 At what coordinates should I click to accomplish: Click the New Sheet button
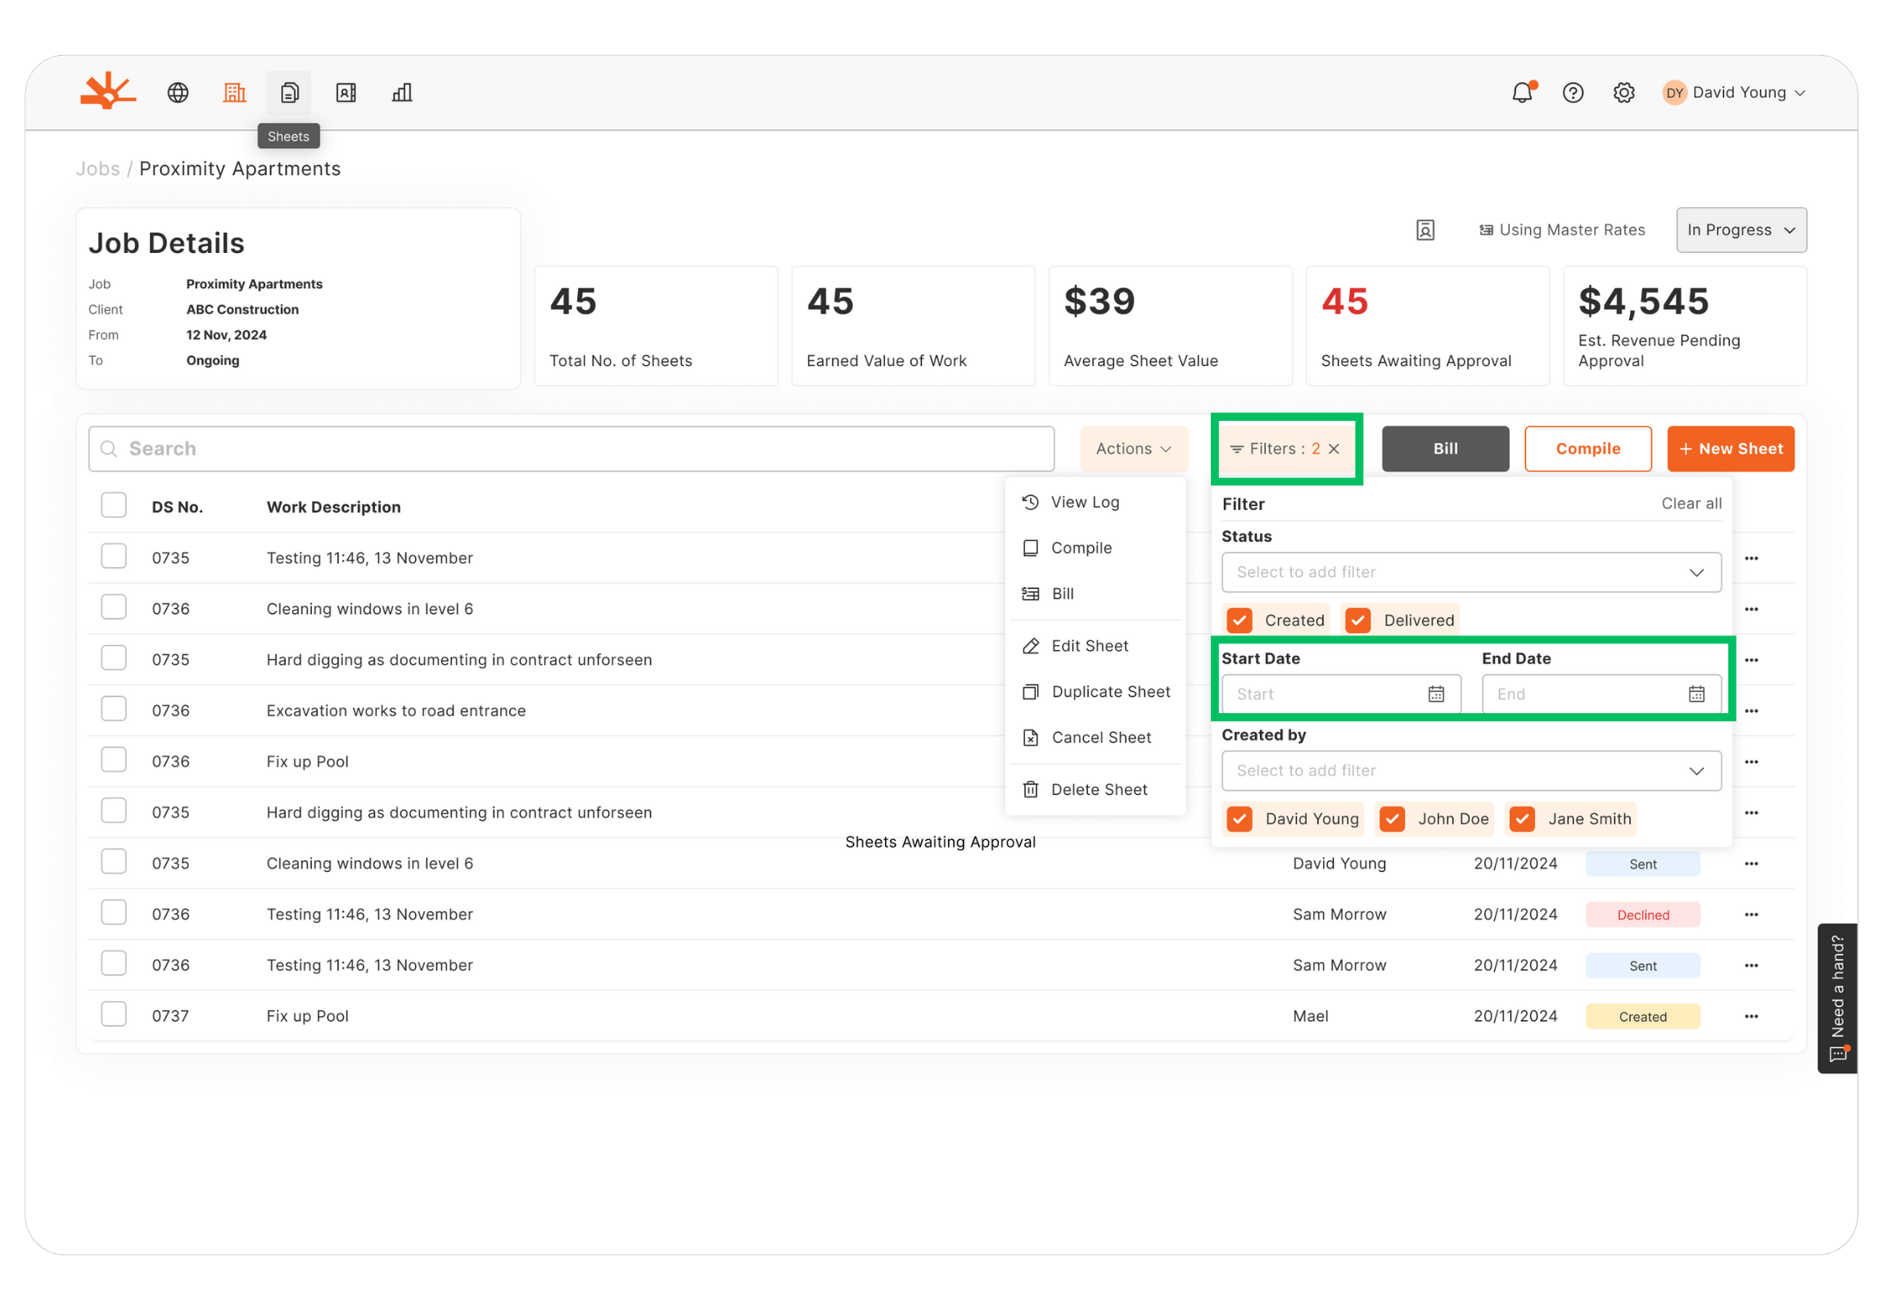tap(1730, 449)
